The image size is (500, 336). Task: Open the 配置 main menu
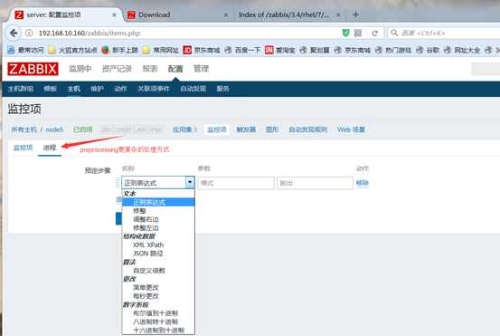[x=175, y=69]
